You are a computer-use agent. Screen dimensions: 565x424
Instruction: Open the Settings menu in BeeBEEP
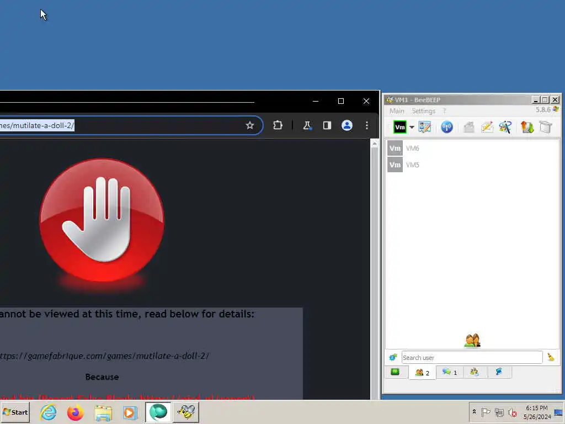423,110
